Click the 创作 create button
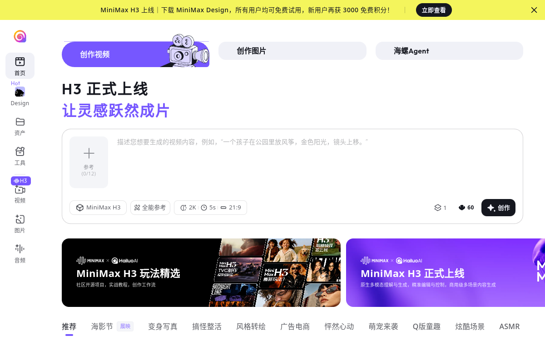The image size is (545, 340). point(498,208)
